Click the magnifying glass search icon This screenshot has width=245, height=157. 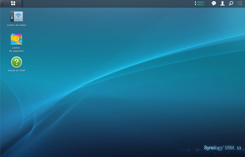coord(231,3)
